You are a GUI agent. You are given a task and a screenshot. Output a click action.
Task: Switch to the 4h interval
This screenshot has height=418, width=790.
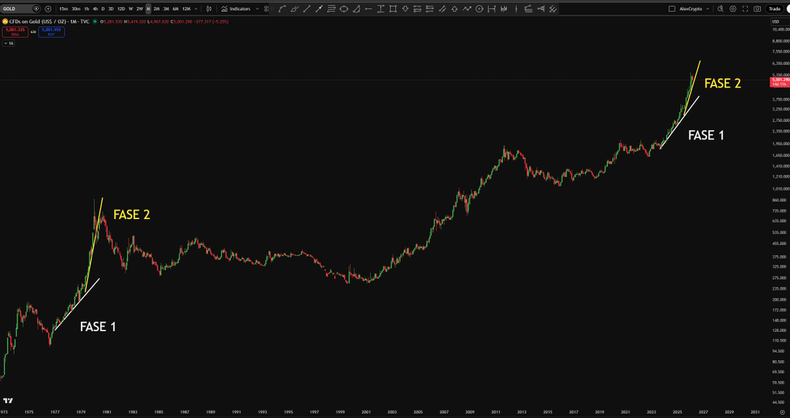95,9
